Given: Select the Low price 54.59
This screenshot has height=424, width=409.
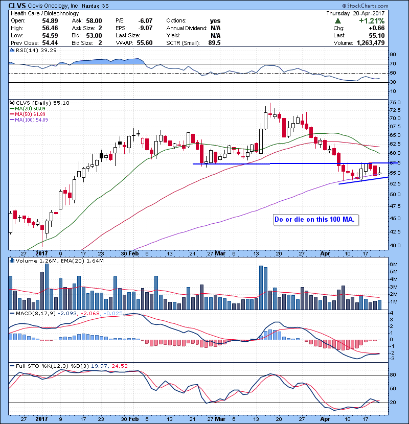Looking at the screenshot, I should (x=50, y=35).
